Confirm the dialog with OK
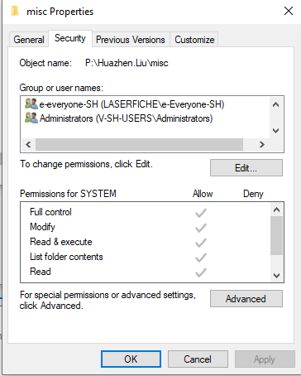 point(131,359)
